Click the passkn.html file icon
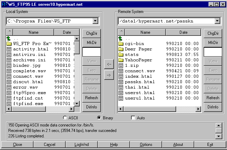Viewport: 227px width, 150px height. pos(121,82)
